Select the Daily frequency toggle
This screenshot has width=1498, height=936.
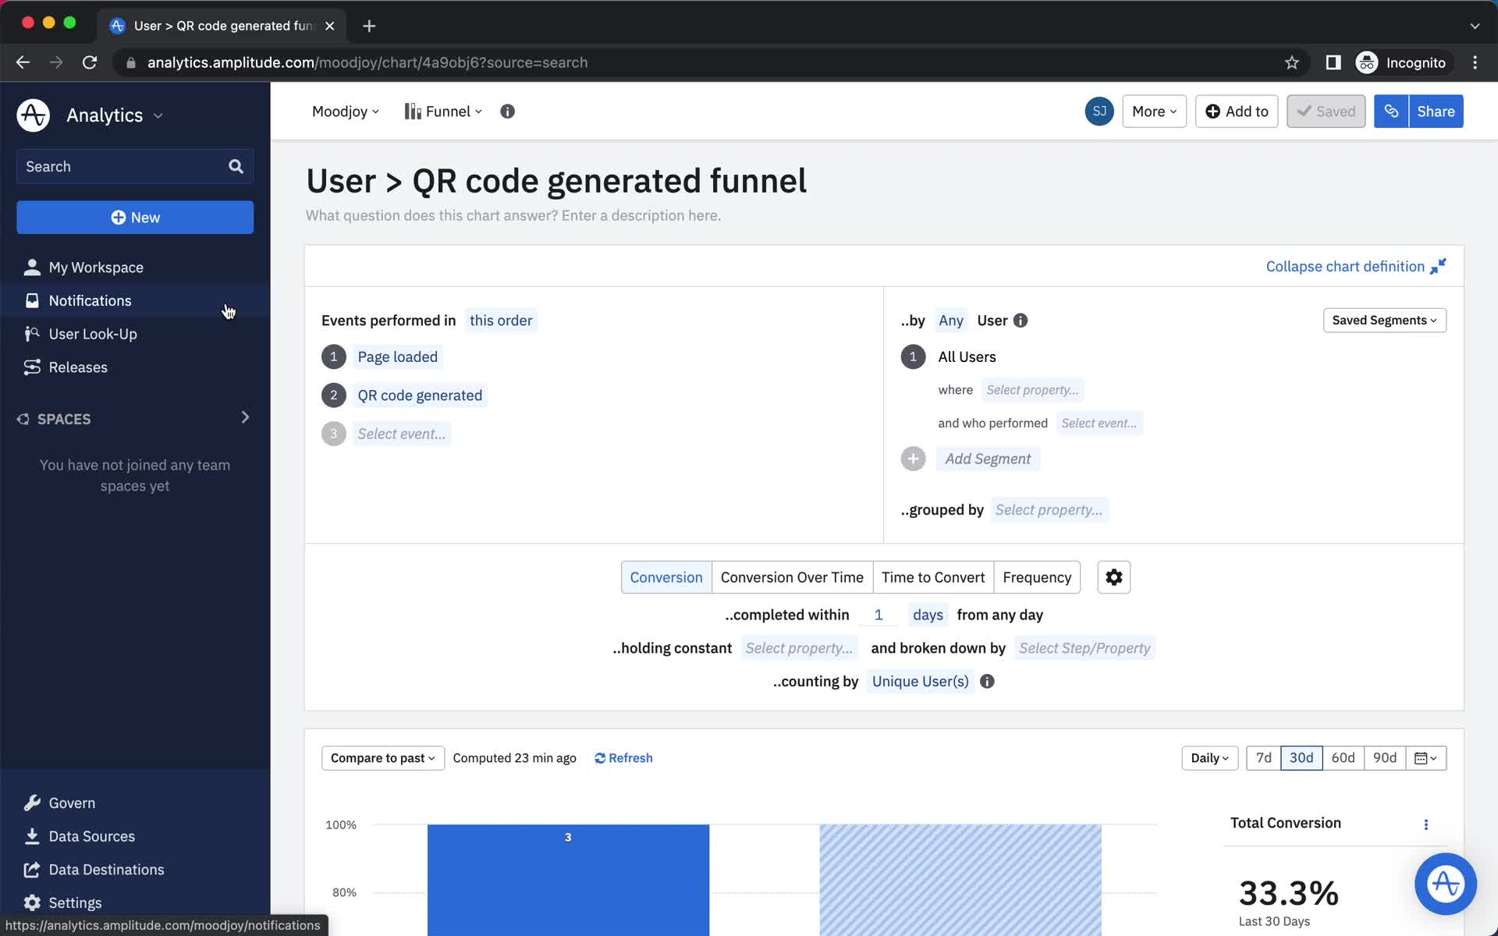click(1208, 757)
